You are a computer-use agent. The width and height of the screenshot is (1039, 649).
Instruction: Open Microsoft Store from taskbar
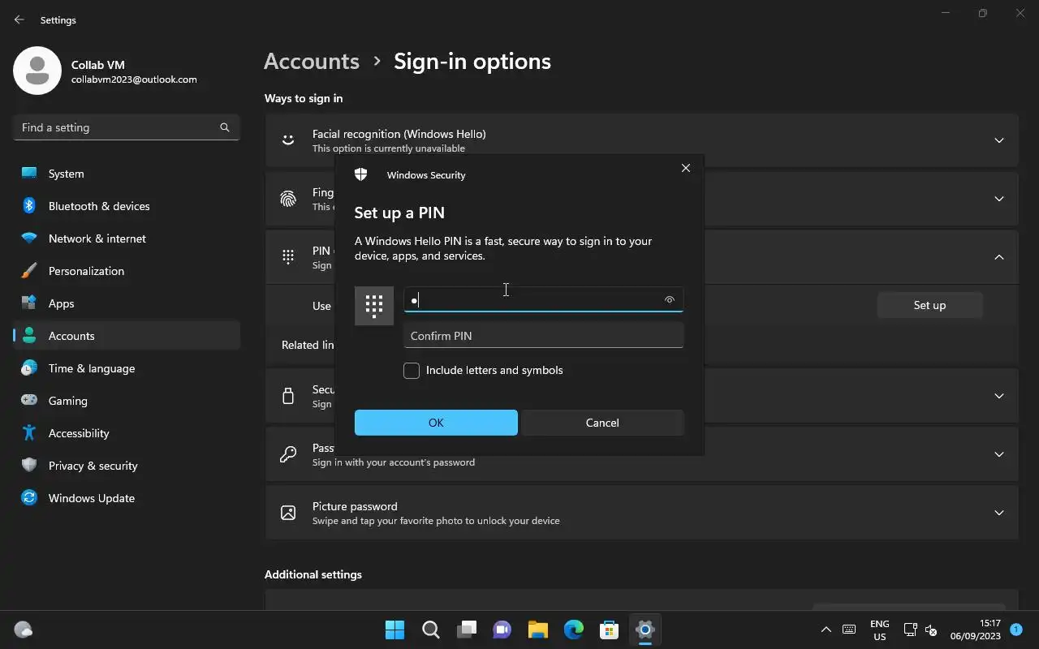610,630
